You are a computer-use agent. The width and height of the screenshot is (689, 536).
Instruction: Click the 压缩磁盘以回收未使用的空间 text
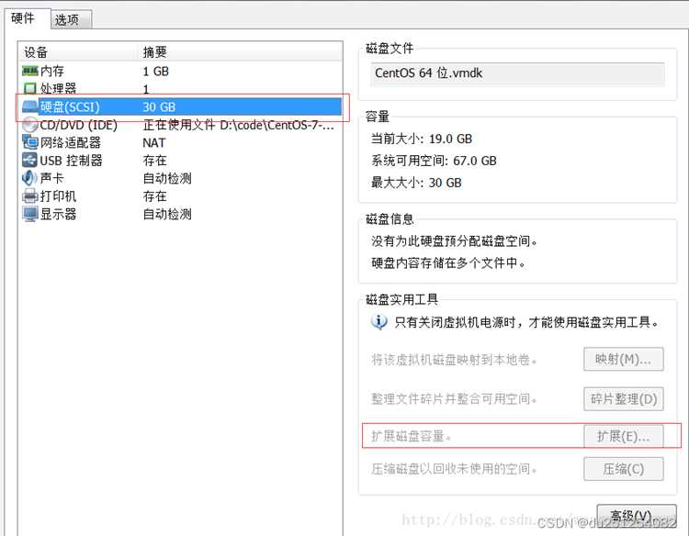(455, 469)
